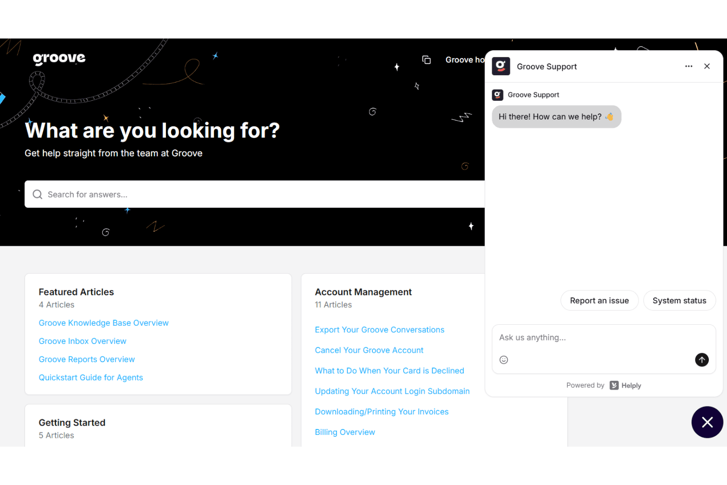Open the emoji picker in chat

(x=503, y=360)
